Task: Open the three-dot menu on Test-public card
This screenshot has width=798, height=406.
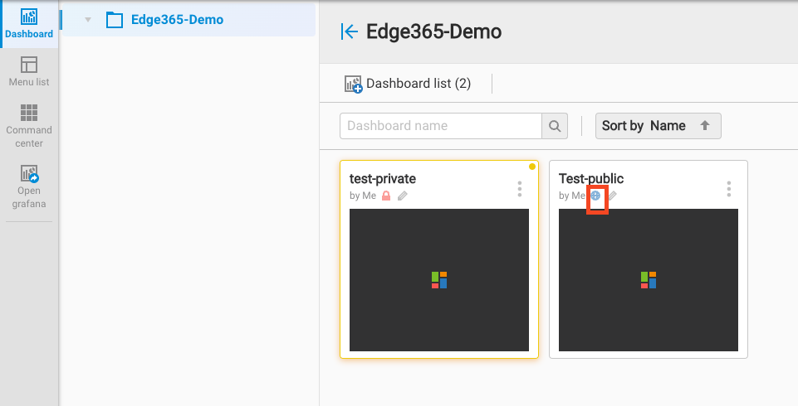Action: pyautogui.click(x=729, y=189)
